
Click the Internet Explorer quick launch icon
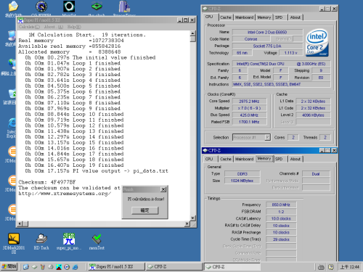pyautogui.click(x=76, y=267)
